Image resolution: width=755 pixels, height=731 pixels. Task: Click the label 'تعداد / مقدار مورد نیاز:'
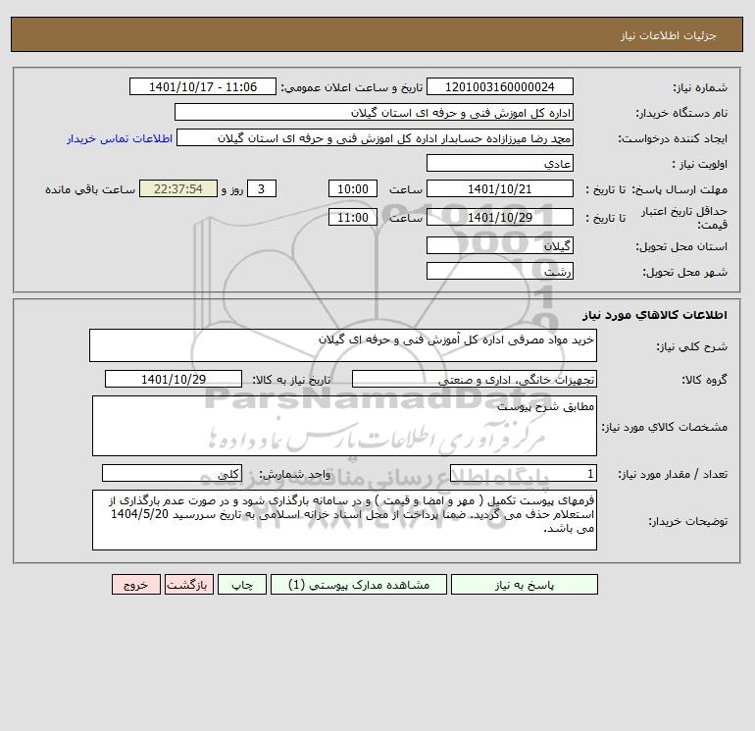[673, 475]
